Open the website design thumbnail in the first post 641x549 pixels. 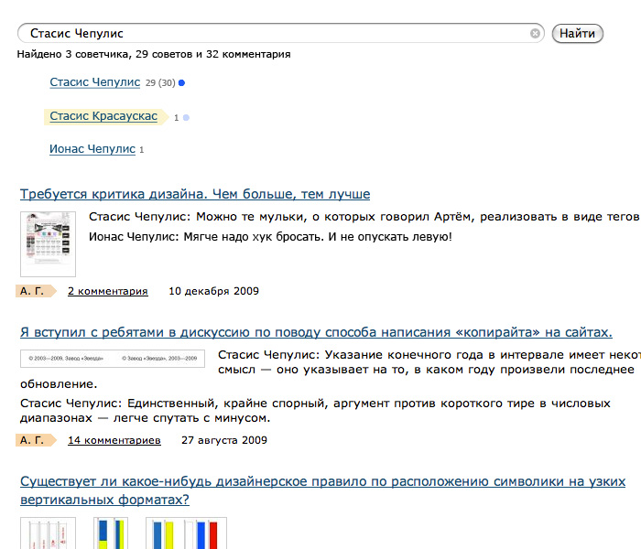point(48,243)
